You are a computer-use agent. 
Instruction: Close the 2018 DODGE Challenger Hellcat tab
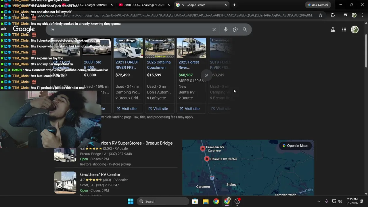click(169, 5)
